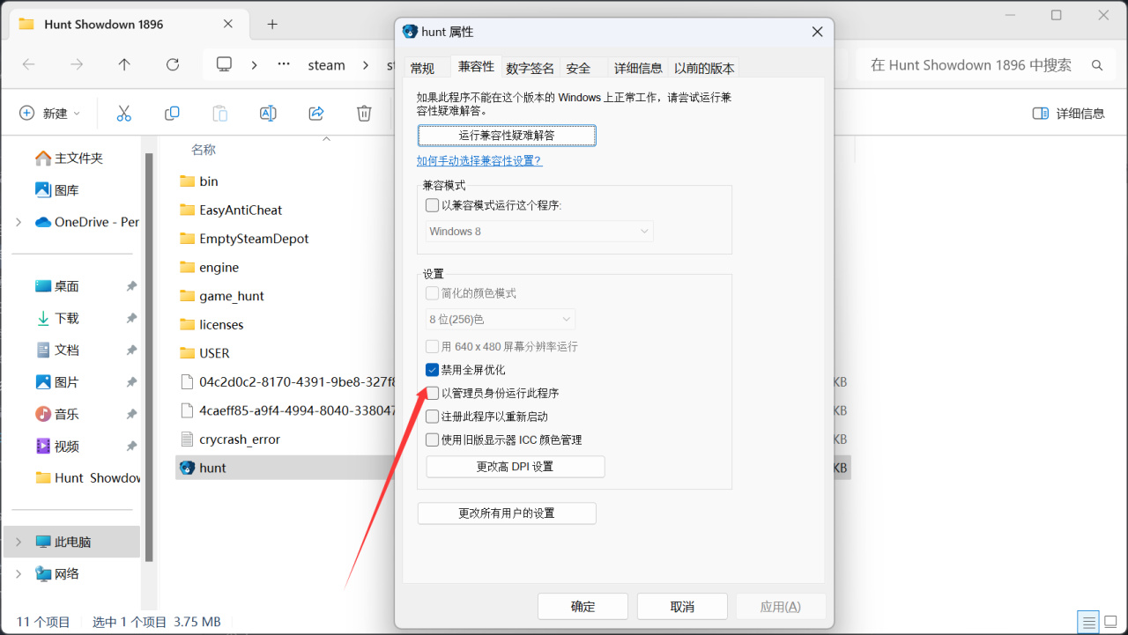Open the 8 位(256)色 color dropdown
This screenshot has height=635, width=1128.
coord(501,319)
